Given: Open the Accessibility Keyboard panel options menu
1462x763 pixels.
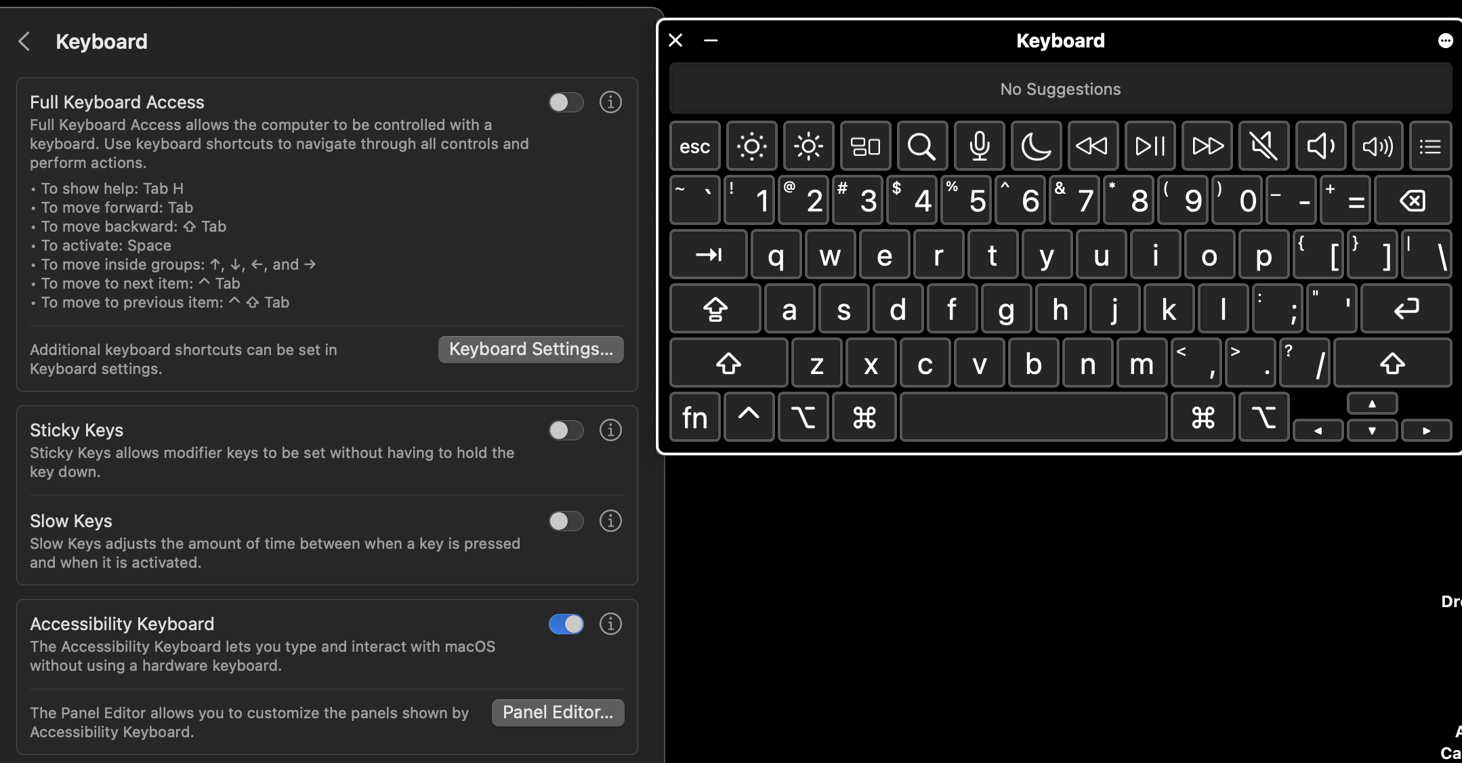Looking at the screenshot, I should [x=1445, y=41].
